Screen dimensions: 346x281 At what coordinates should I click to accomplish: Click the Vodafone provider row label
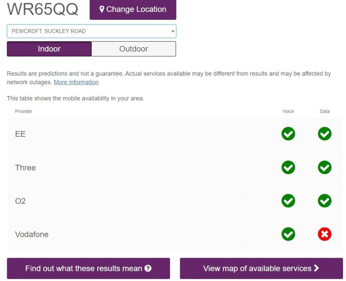pyautogui.click(x=32, y=234)
